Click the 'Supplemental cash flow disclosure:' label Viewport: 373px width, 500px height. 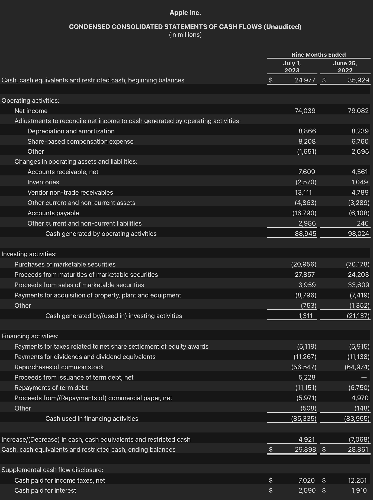click(x=52, y=470)
